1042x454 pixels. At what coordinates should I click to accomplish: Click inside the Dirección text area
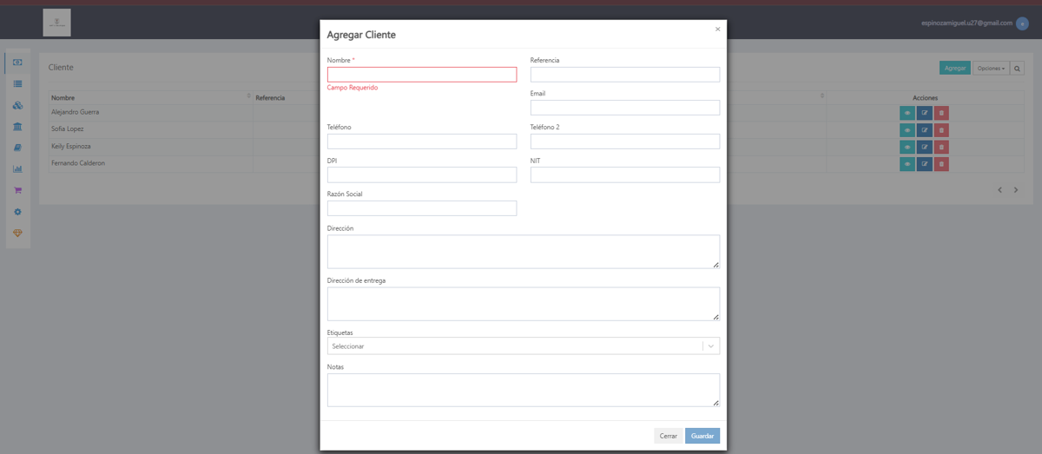click(x=524, y=252)
